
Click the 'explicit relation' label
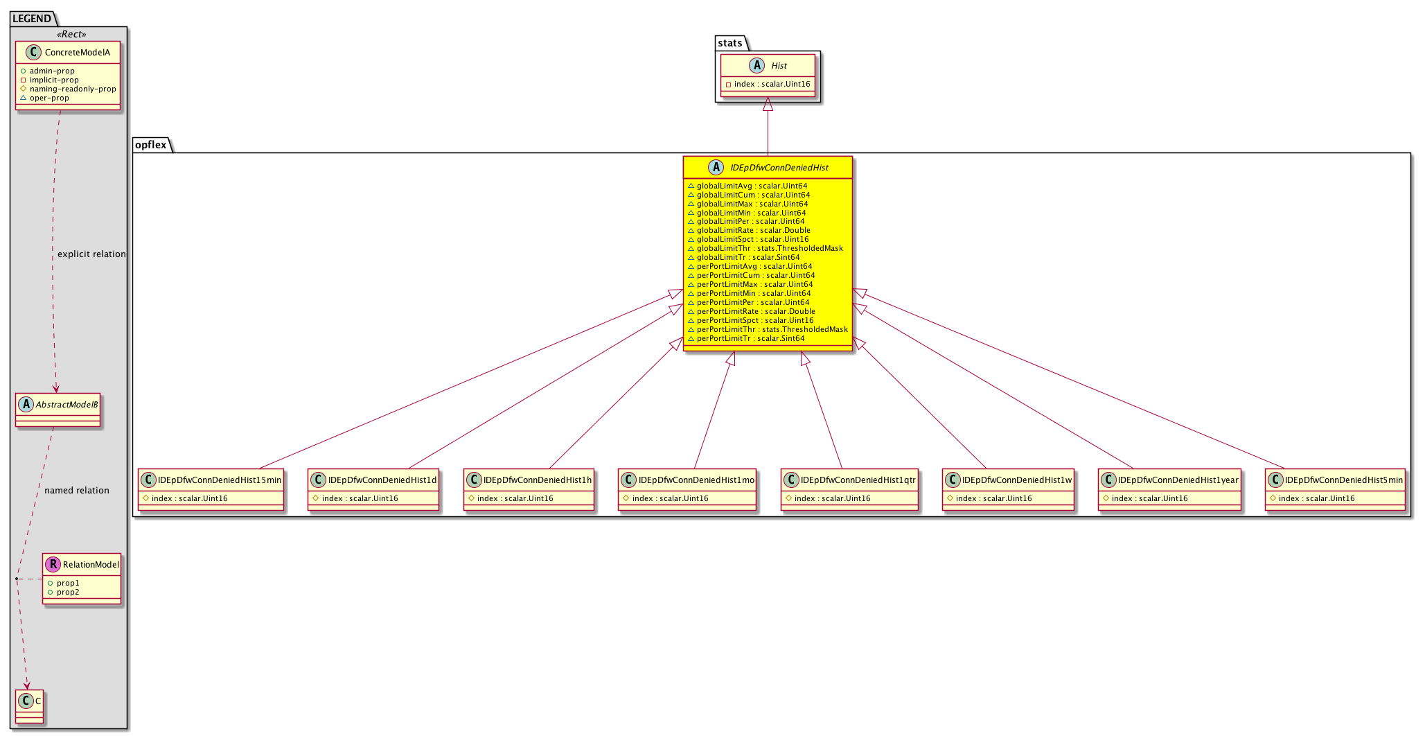coord(91,254)
